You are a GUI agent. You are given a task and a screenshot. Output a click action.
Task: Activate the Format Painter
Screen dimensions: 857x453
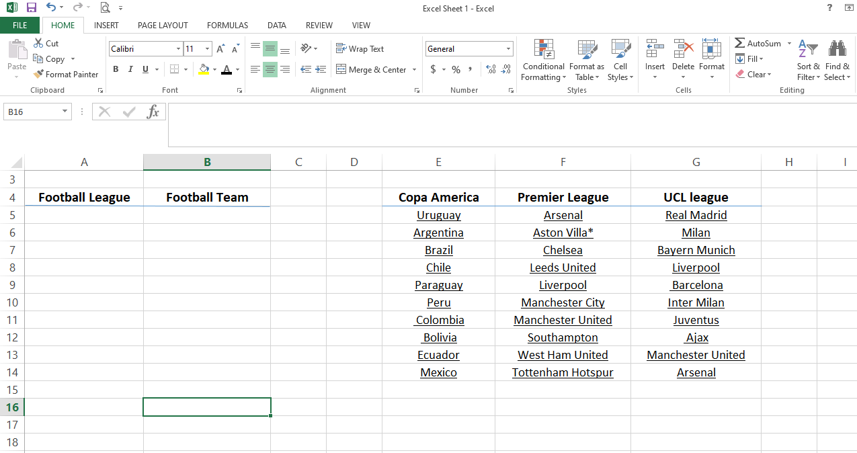(66, 74)
